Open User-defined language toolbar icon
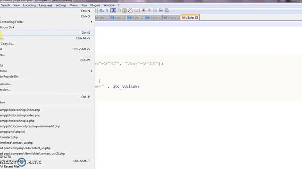Screen dimensions: 302x169 (118, 10)
